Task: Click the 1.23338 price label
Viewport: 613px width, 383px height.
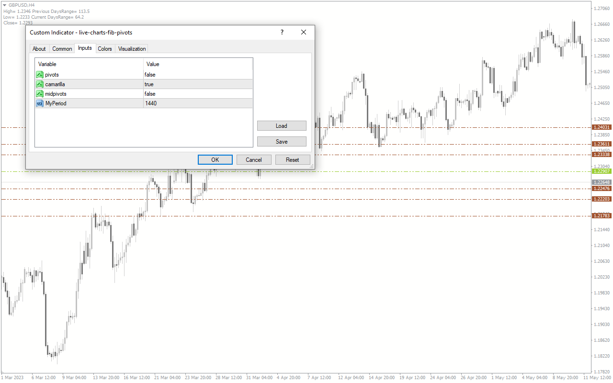Action: (x=602, y=155)
